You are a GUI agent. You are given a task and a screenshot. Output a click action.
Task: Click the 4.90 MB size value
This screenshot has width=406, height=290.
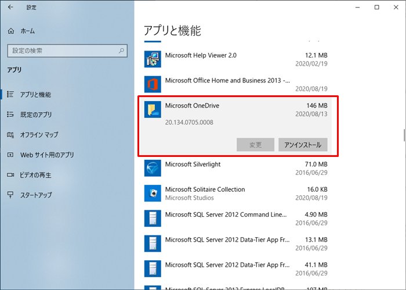tap(316, 214)
